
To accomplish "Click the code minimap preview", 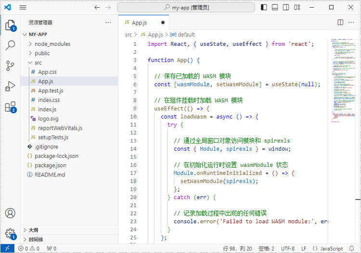I will pyautogui.click(x=344, y=80).
